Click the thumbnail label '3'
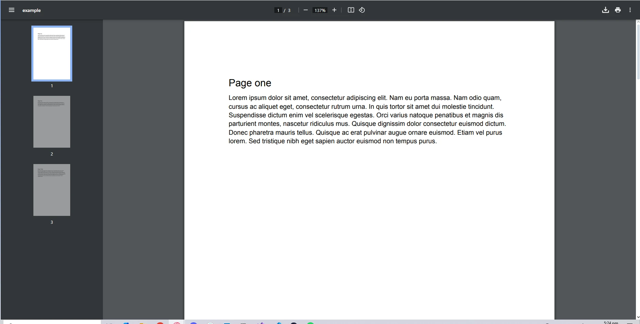Viewport: 640px width, 324px height. [x=52, y=222]
